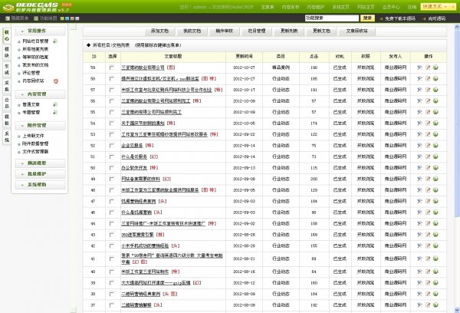Image resolution: width=460 pixels, height=313 pixels.
Task: Select the checkbox for article ID 37
Action: (x=111, y=305)
